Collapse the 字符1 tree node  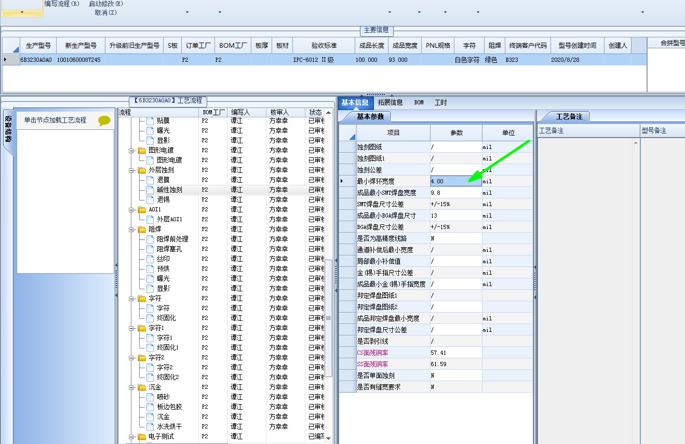pyautogui.click(x=132, y=328)
